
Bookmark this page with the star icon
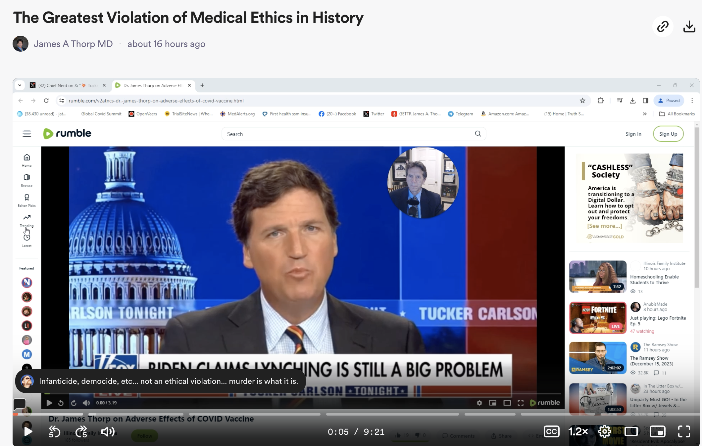[x=582, y=101]
